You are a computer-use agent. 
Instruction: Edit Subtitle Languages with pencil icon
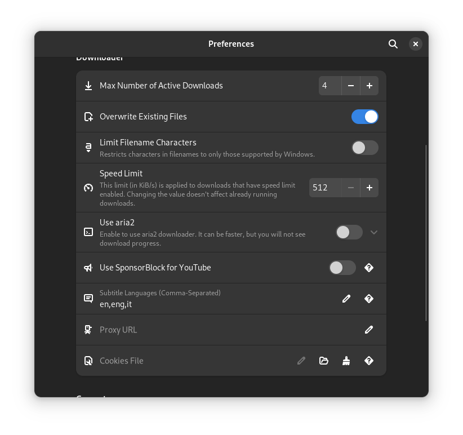[346, 299]
